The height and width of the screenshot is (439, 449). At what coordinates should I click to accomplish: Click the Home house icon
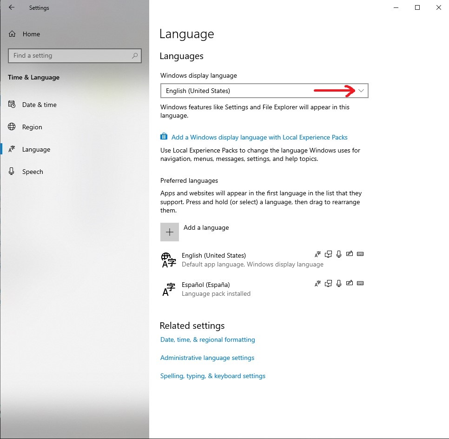point(12,34)
